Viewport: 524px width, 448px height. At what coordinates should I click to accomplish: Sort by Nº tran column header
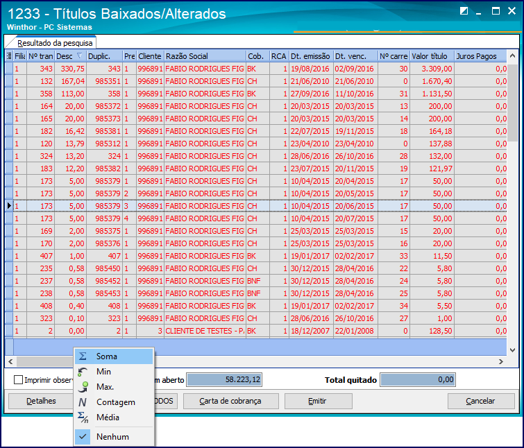(x=40, y=56)
